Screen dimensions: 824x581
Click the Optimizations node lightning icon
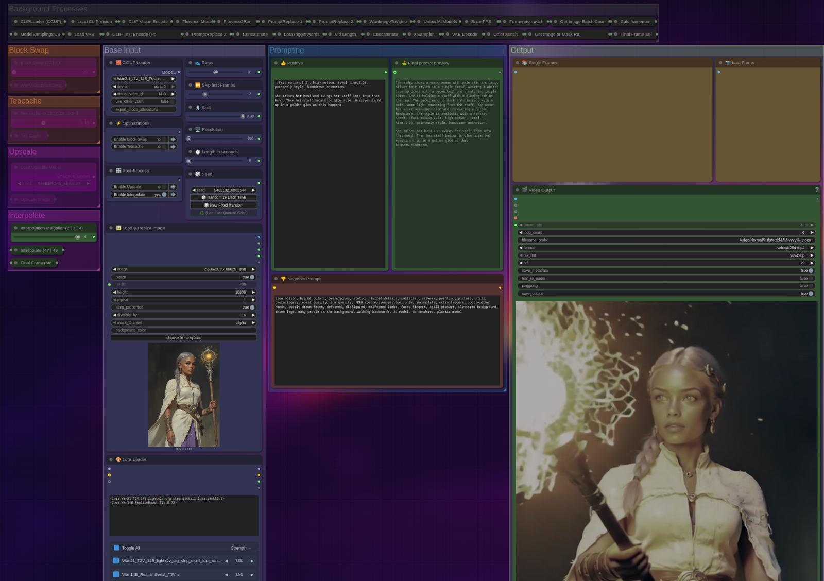point(118,123)
